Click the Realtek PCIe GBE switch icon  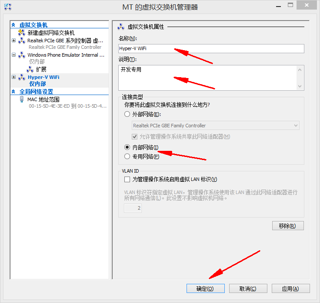click(22, 41)
